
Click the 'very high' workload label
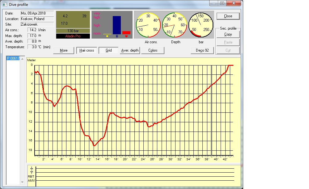pos(97,15)
